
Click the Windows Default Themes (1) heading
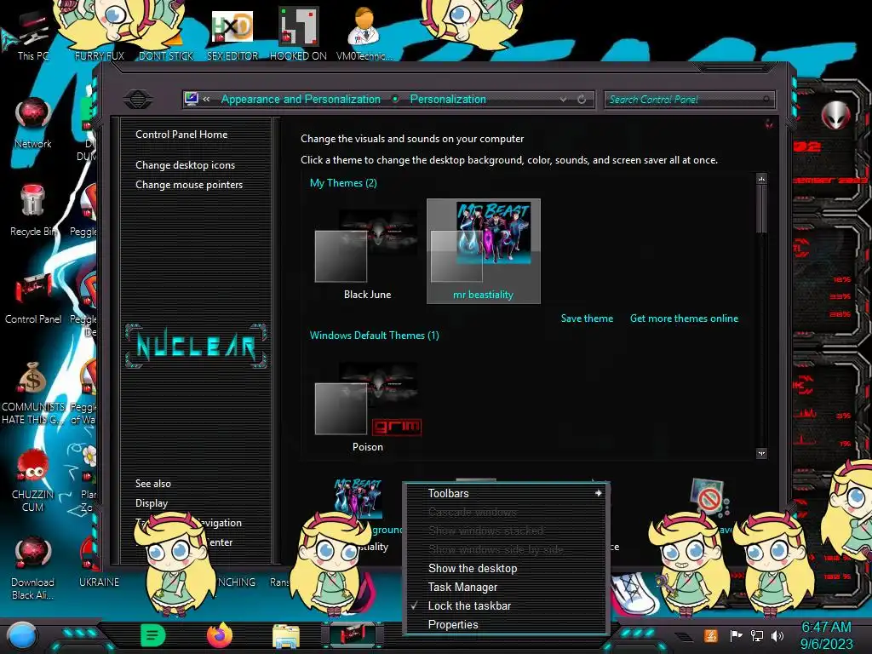(x=375, y=335)
